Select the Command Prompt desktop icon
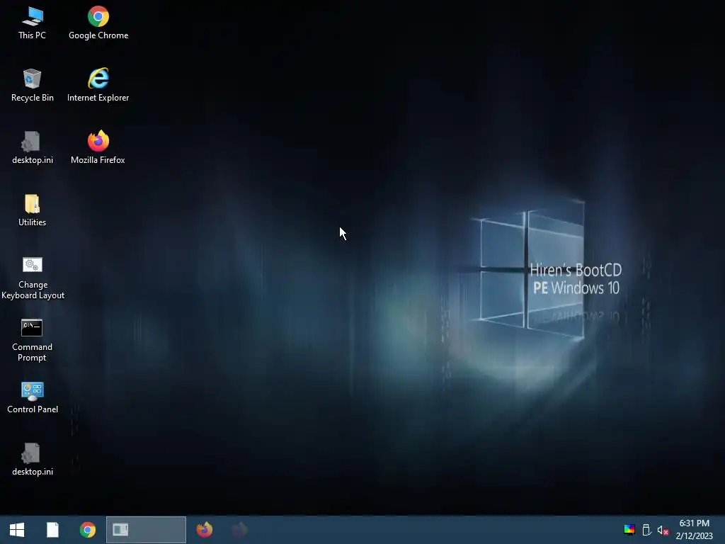The image size is (725, 544). click(x=33, y=341)
